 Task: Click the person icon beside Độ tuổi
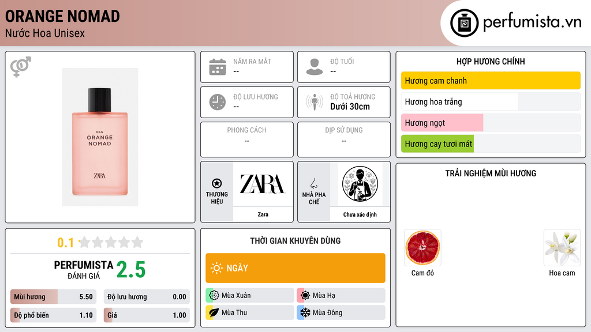(x=315, y=67)
